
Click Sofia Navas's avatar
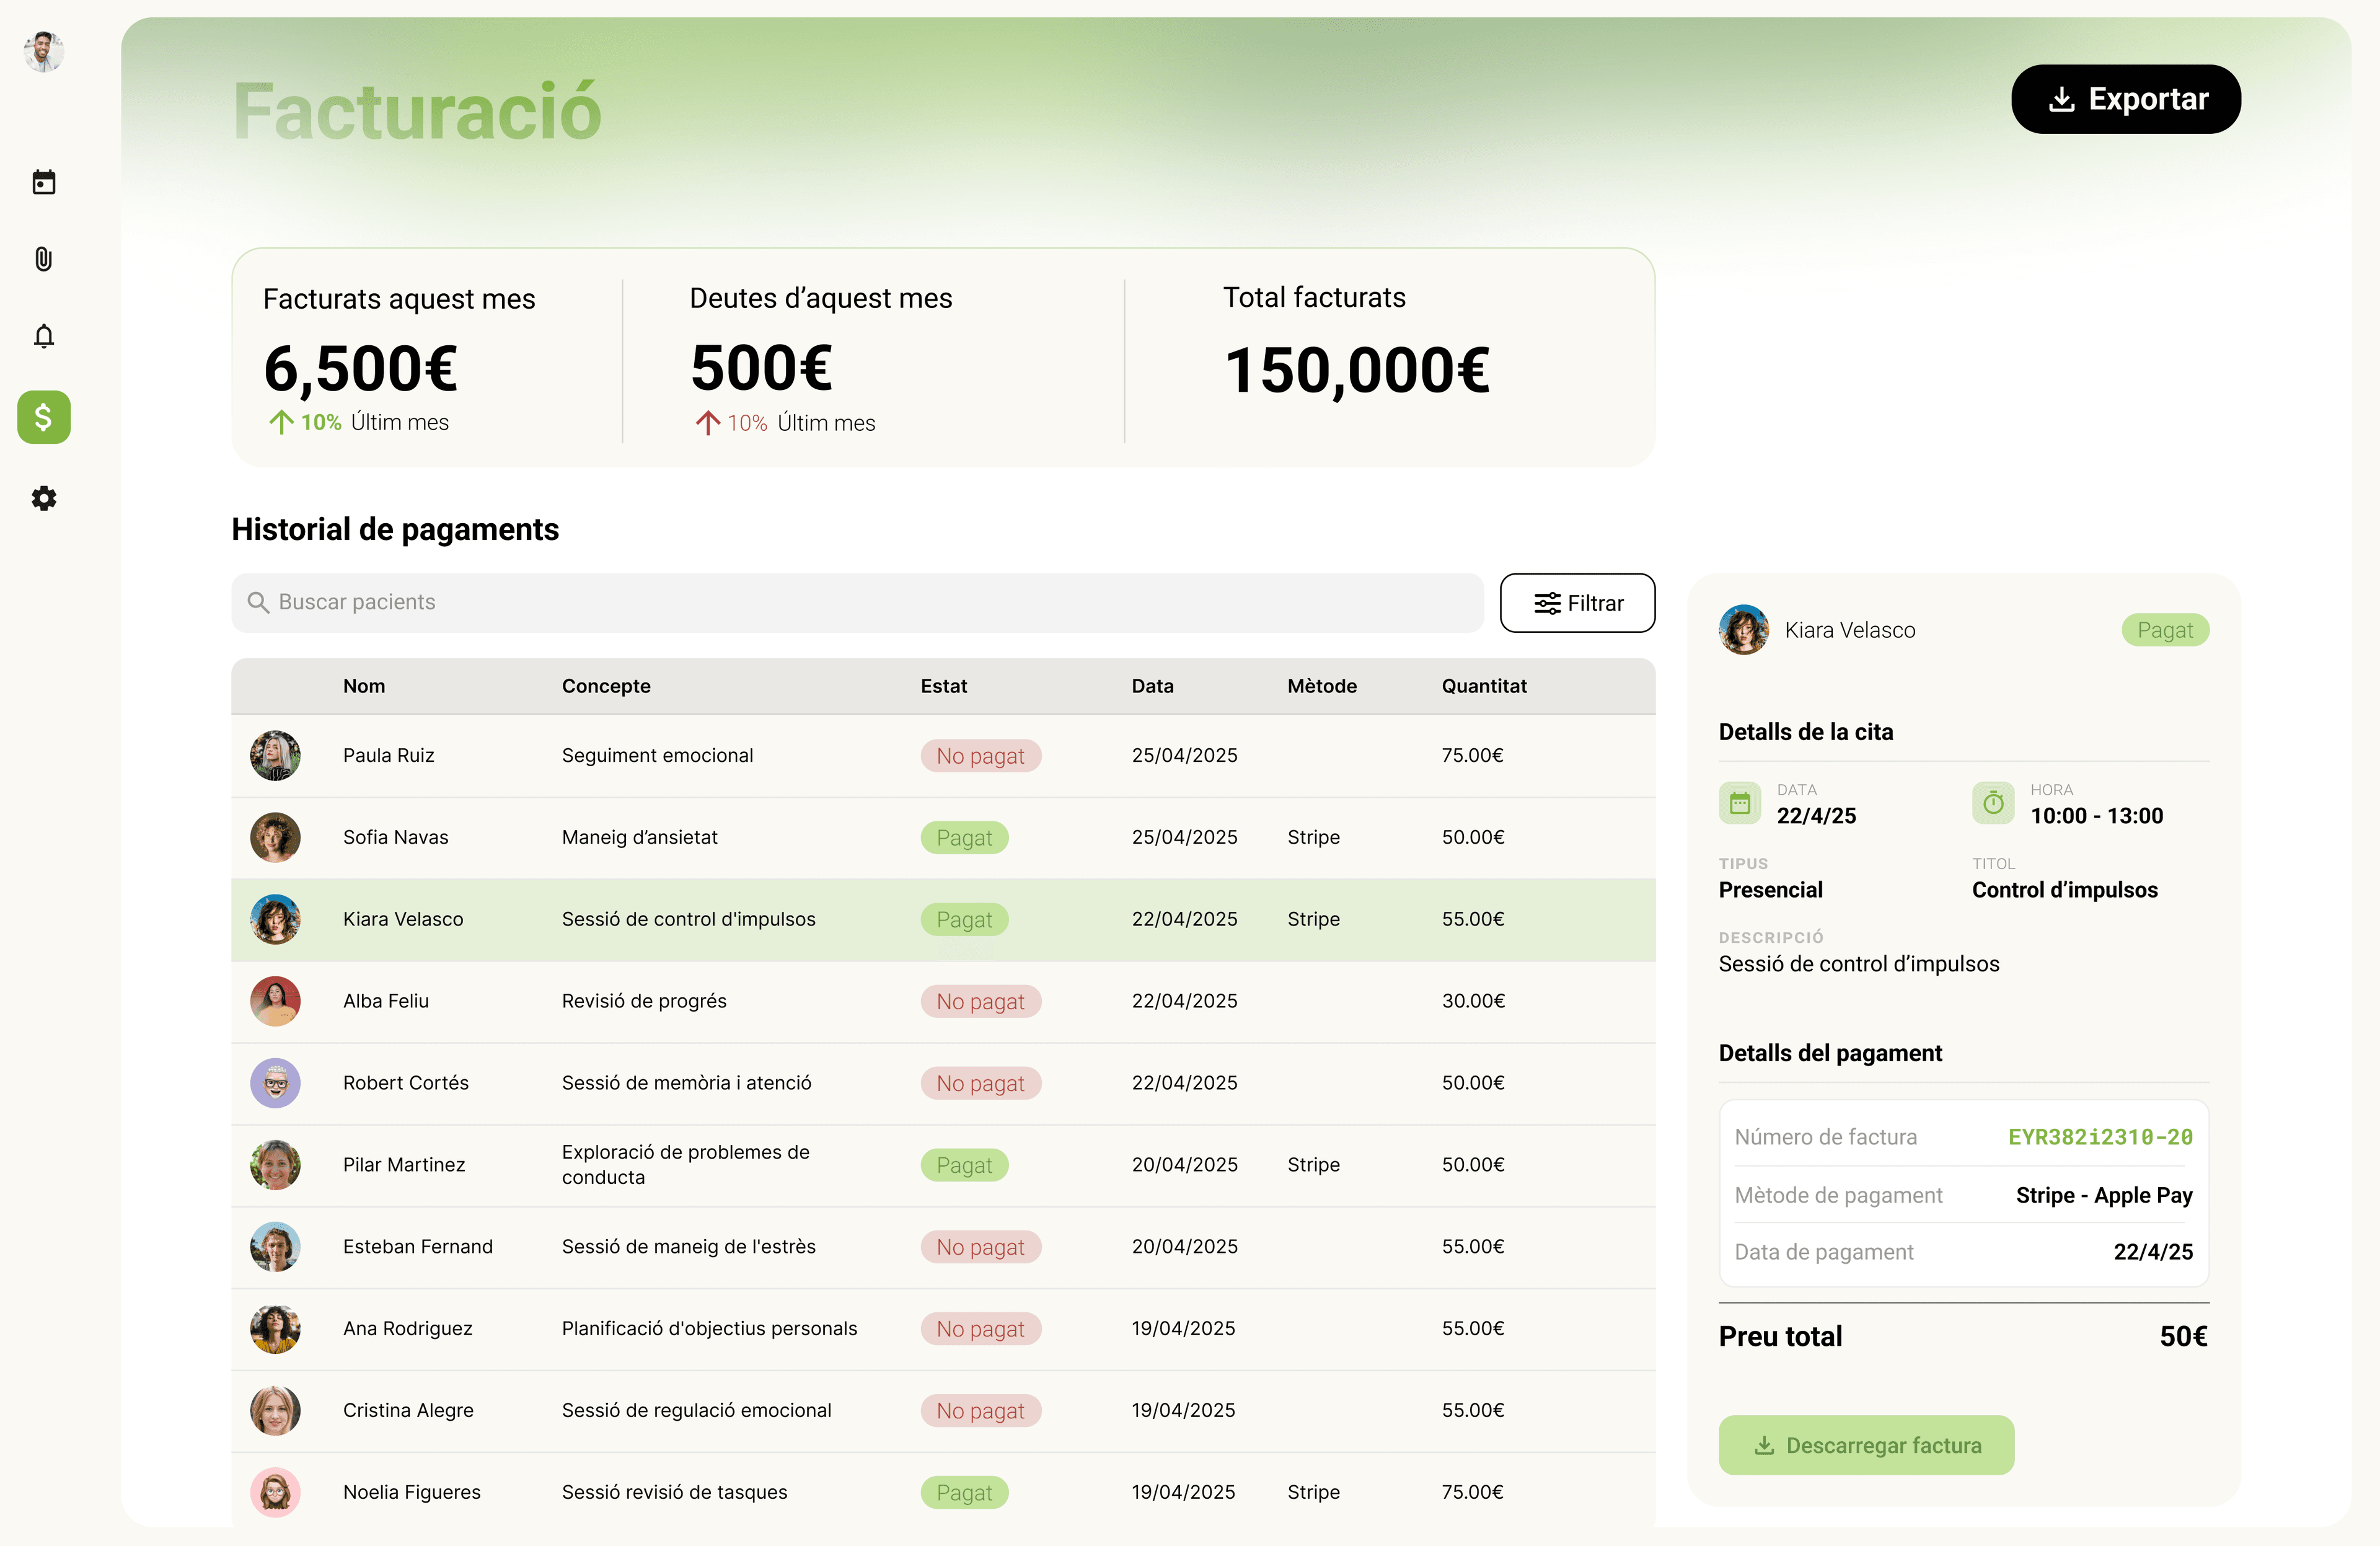click(x=275, y=837)
